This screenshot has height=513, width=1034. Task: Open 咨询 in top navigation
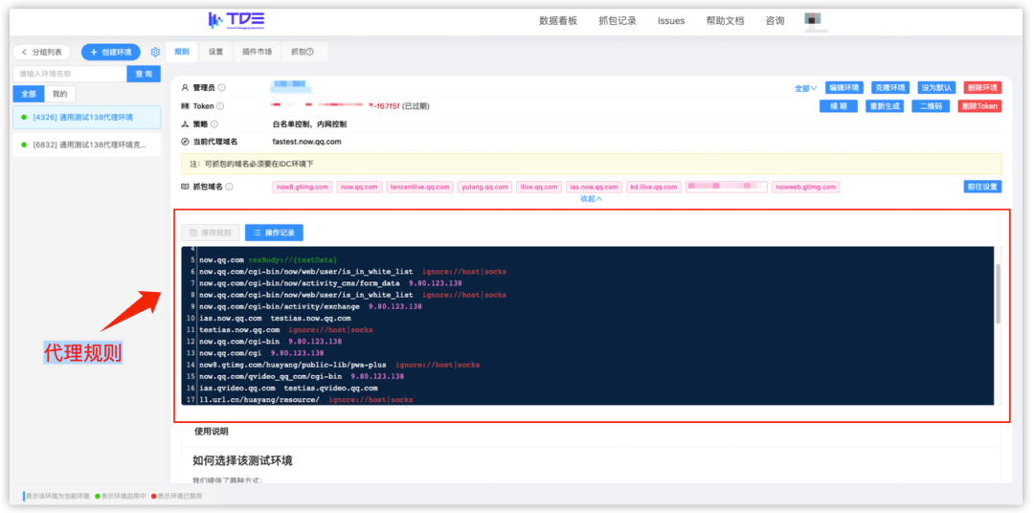click(x=775, y=20)
